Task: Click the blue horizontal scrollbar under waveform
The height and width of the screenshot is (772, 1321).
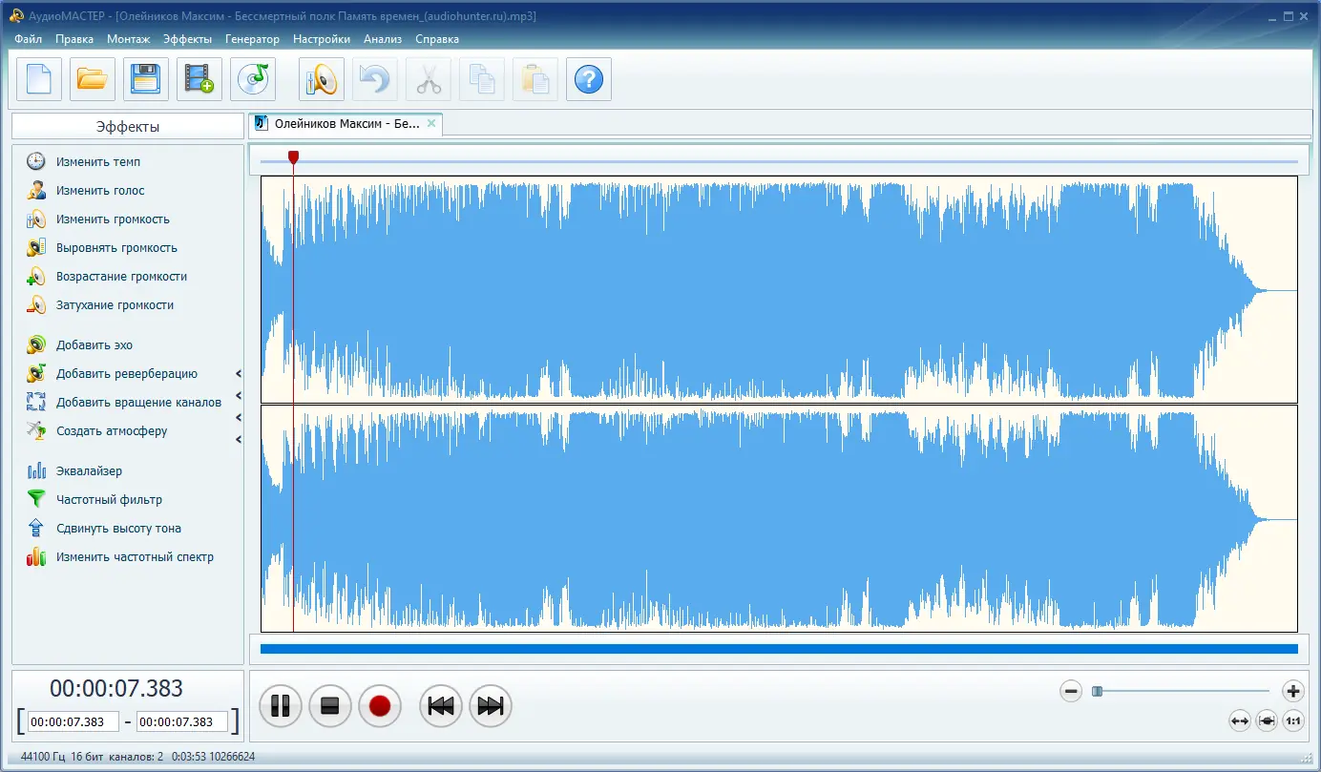Action: coord(779,649)
